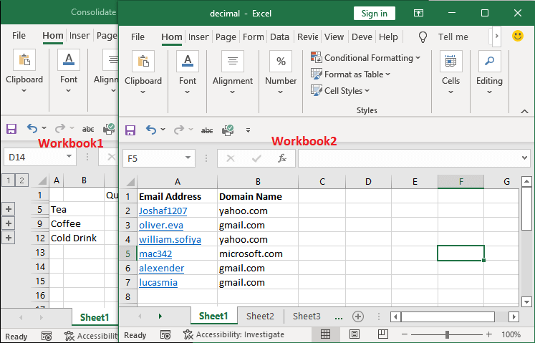Open Font group in decimal workbook

pos(188,73)
